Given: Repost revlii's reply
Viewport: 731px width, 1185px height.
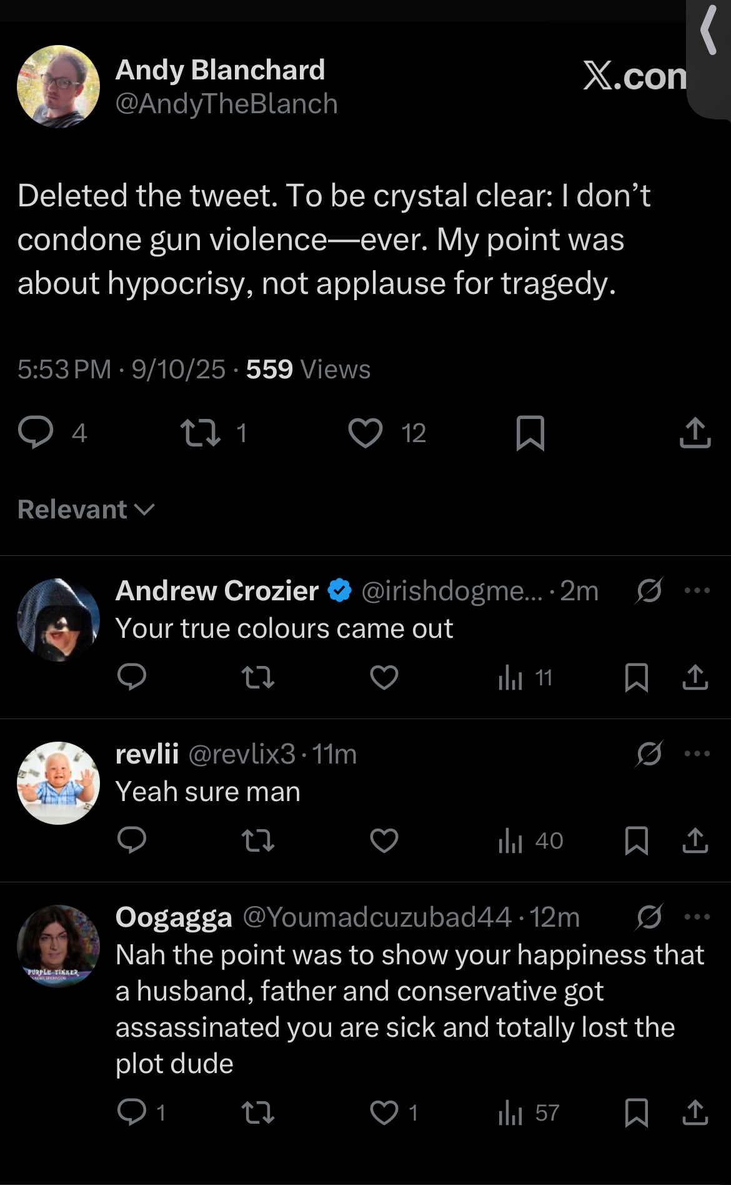Looking at the screenshot, I should tap(258, 840).
